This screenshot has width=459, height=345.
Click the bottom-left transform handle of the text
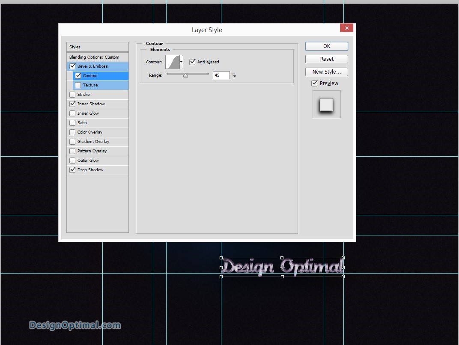pyautogui.click(x=221, y=277)
